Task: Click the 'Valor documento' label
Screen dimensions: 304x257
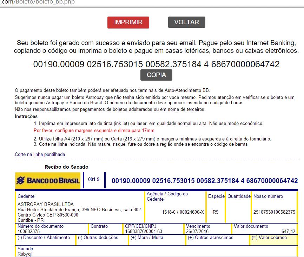Action: pos(251,226)
